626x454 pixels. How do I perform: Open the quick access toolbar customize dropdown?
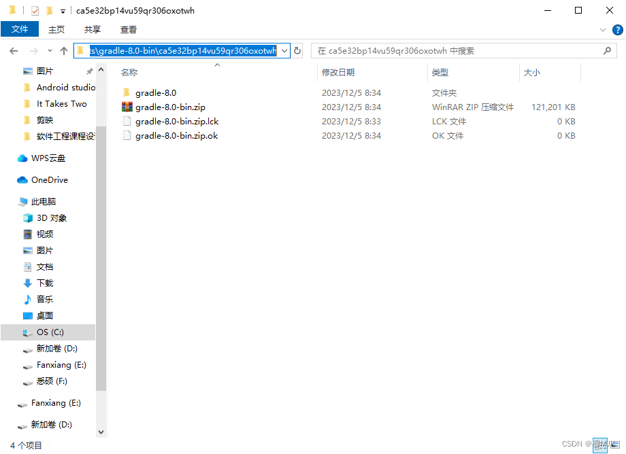click(62, 10)
